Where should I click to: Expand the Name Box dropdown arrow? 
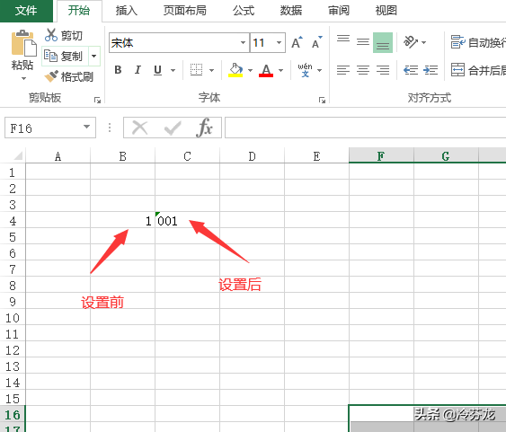coord(86,127)
